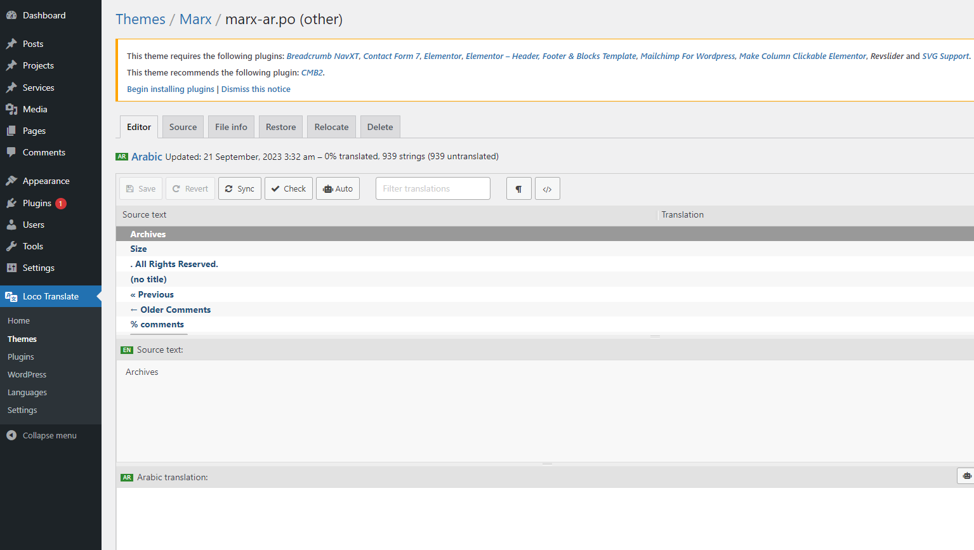Image resolution: width=974 pixels, height=550 pixels.
Task: Dismiss this notice link
Action: click(256, 89)
